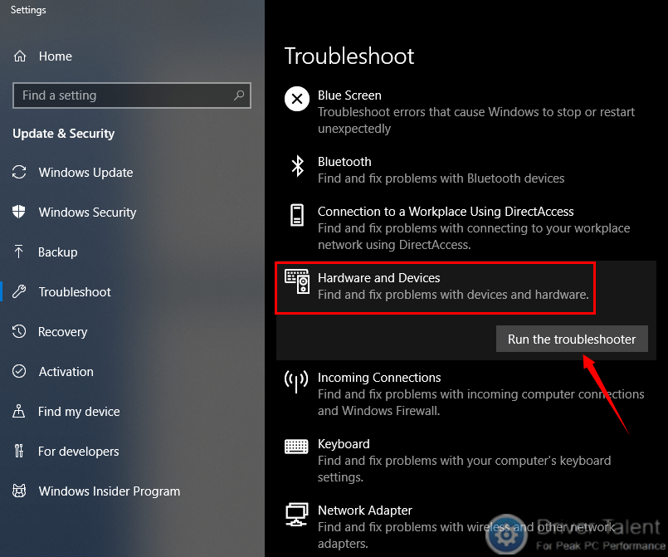The width and height of the screenshot is (668, 557).
Task: Expand the Incoming Connections troubleshooter
Action: click(466, 394)
